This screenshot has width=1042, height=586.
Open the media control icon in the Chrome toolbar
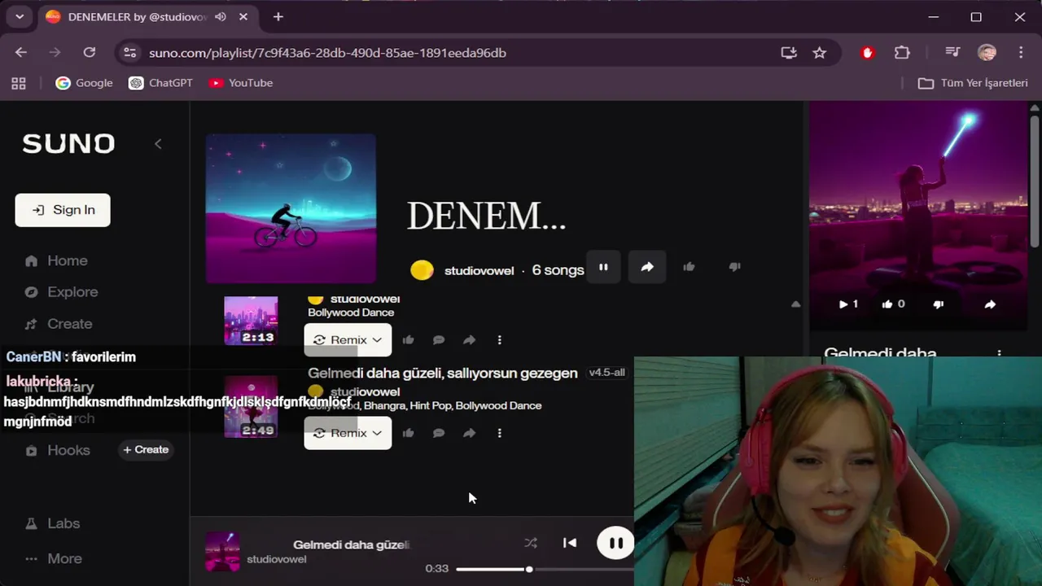pos(952,53)
